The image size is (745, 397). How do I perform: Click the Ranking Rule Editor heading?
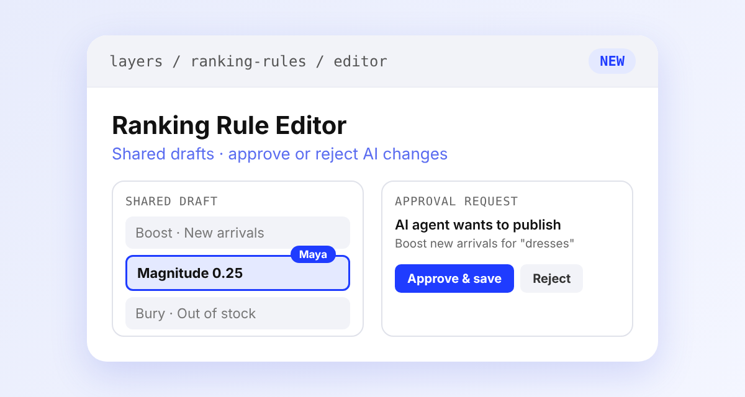click(229, 126)
